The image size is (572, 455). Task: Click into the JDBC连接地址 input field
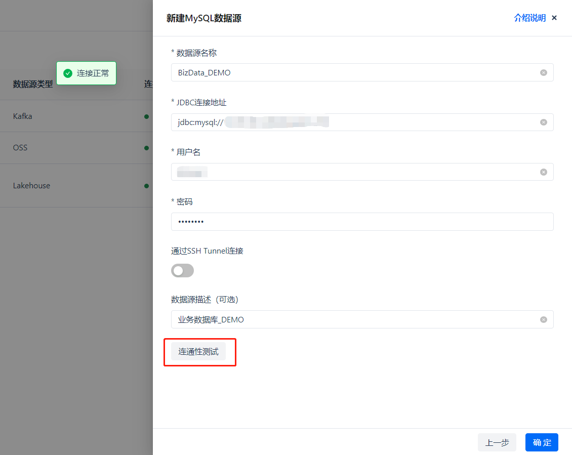(x=430, y=122)
